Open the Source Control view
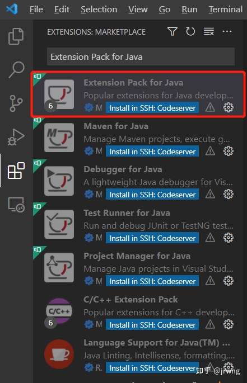The image size is (247, 383). coord(16,103)
